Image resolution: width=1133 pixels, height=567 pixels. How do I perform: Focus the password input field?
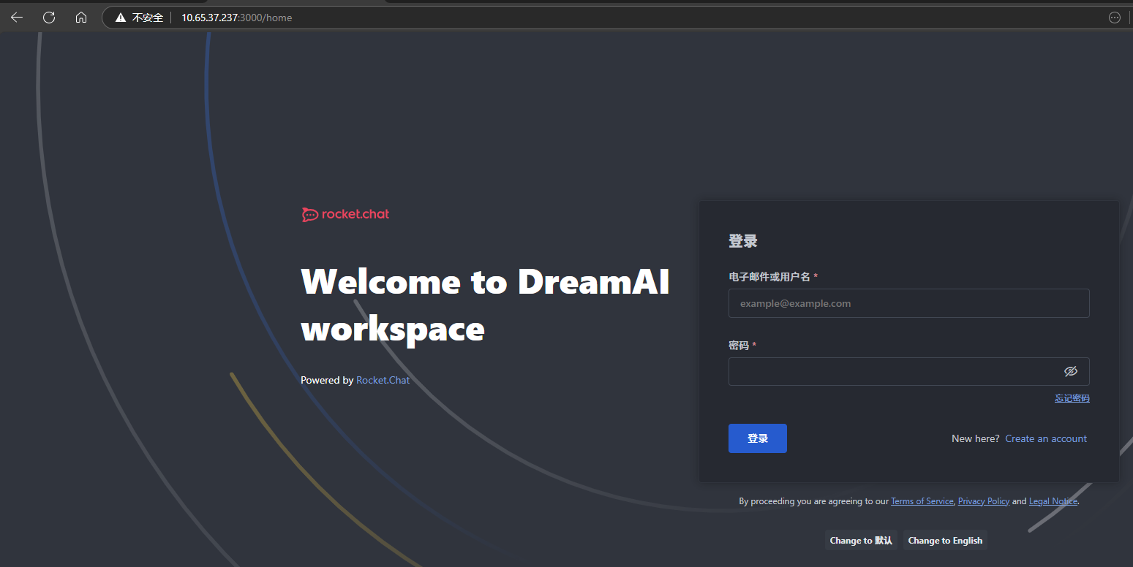[908, 371]
